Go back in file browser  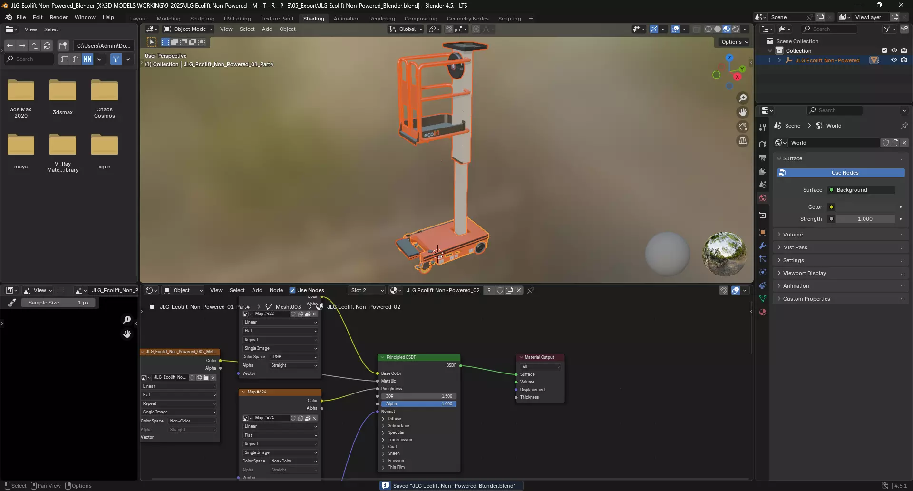10,46
